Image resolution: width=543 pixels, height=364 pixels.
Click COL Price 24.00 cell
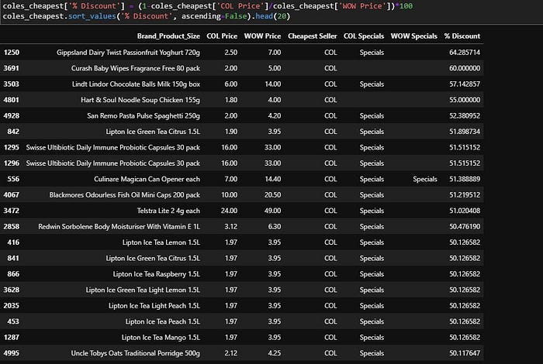(229, 211)
